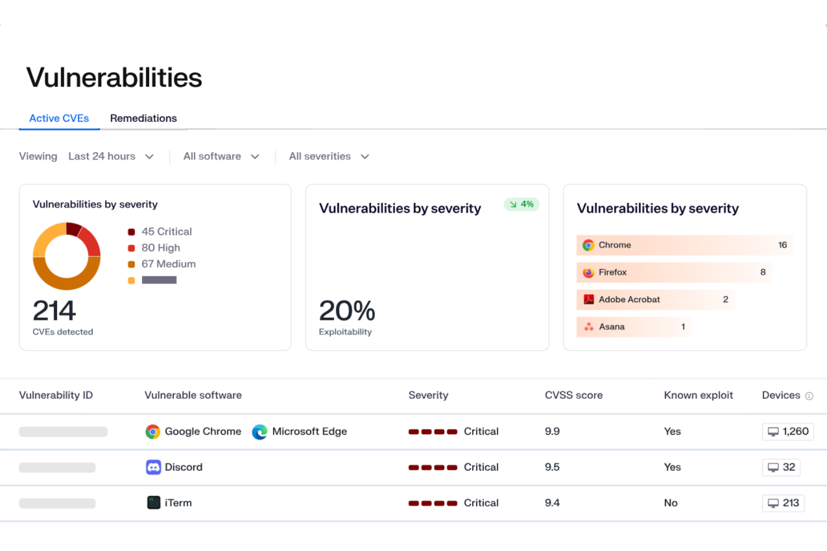Click the iTerm icon in the vulnerability row
Viewport: 827px width, 551px height.
[x=153, y=502]
